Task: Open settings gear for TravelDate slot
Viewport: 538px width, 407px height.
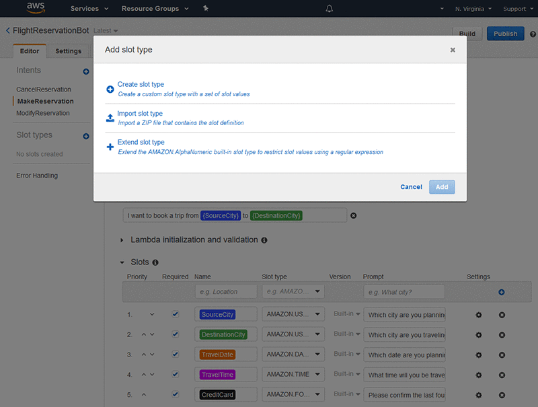Action: [479, 355]
